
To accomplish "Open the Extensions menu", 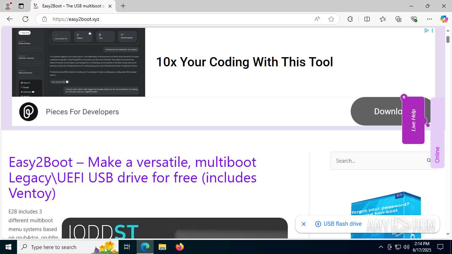I will [350, 19].
